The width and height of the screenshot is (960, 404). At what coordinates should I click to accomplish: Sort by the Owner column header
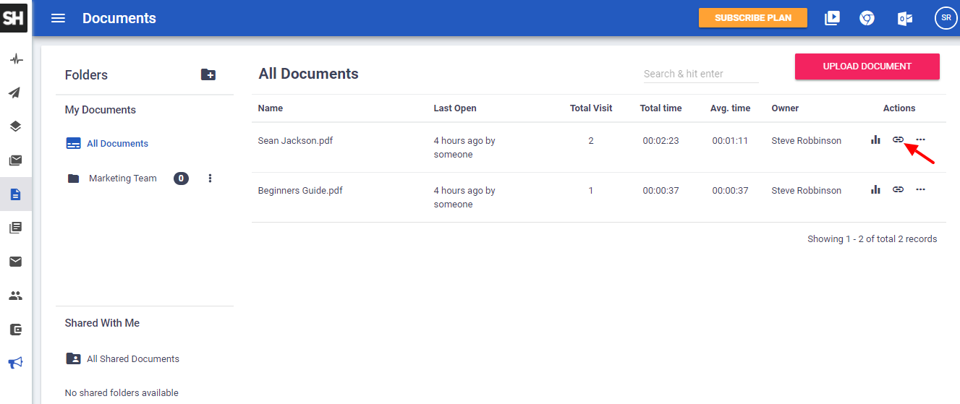tap(785, 108)
